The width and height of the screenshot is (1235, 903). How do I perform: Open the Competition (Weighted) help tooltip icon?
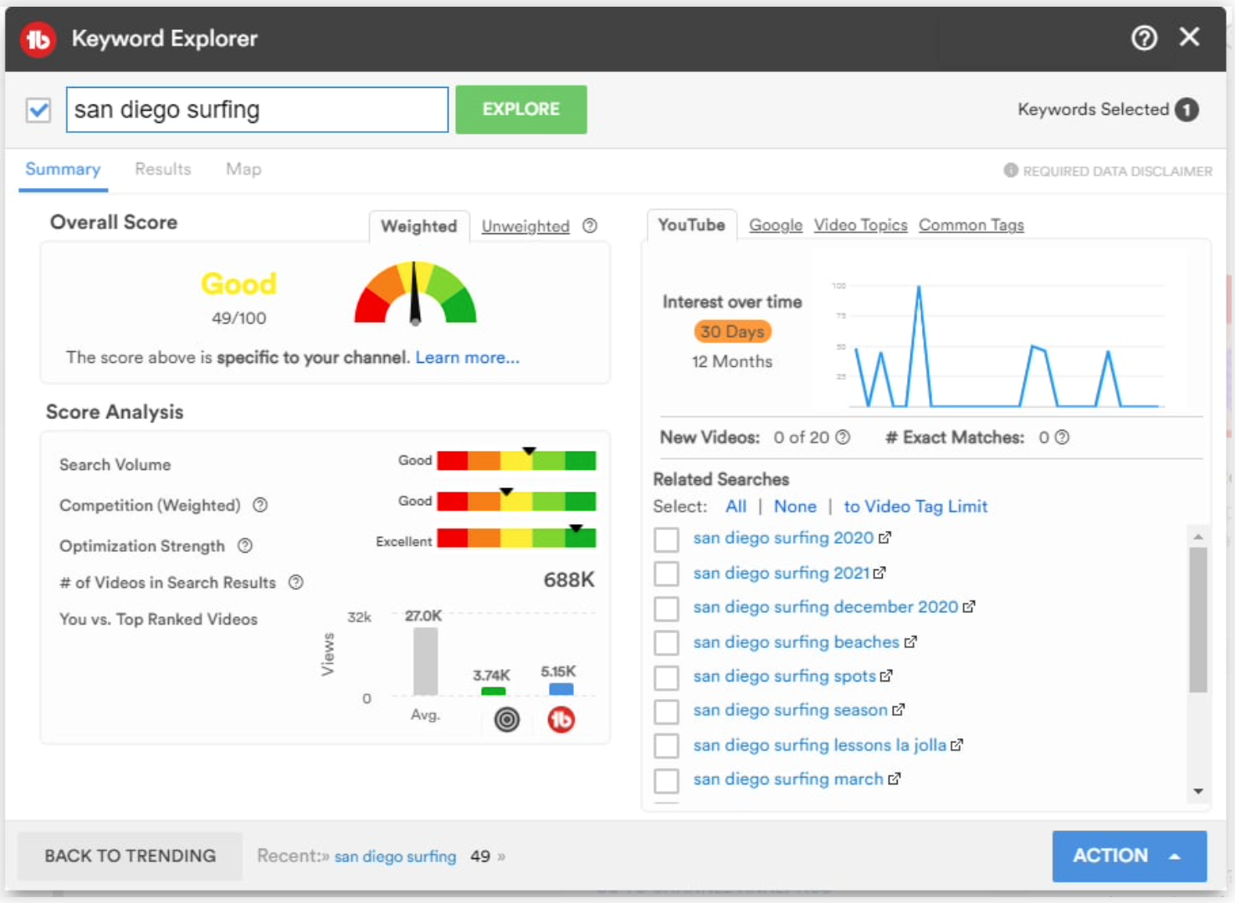(x=259, y=505)
